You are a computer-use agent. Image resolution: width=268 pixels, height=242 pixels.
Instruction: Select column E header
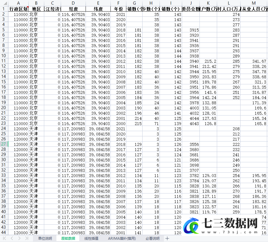(x=98, y=3)
